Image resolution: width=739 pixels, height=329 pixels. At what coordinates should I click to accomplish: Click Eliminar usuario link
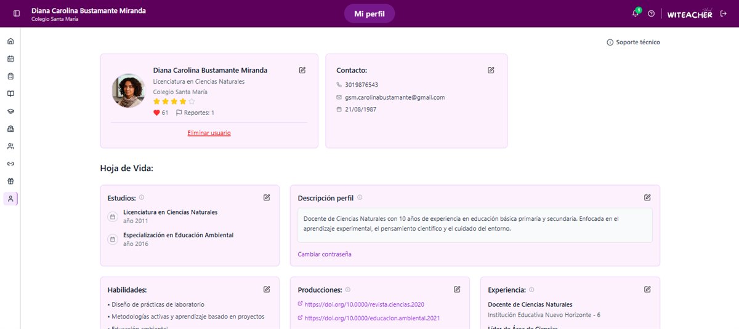click(209, 133)
